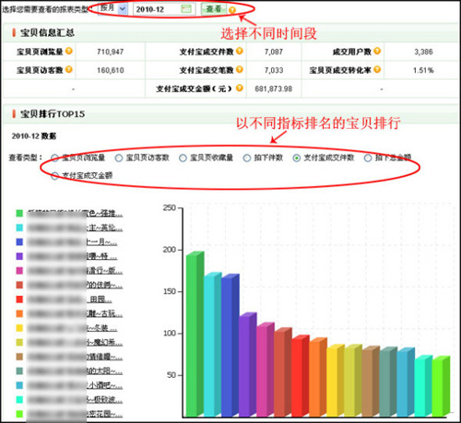Image resolution: width=461 pixels, height=423 pixels.
Task: Open the 按月 report type dropdown
Action: (x=112, y=9)
